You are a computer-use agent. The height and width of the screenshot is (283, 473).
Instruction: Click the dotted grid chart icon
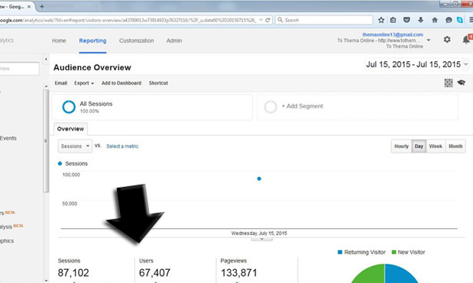(x=449, y=83)
